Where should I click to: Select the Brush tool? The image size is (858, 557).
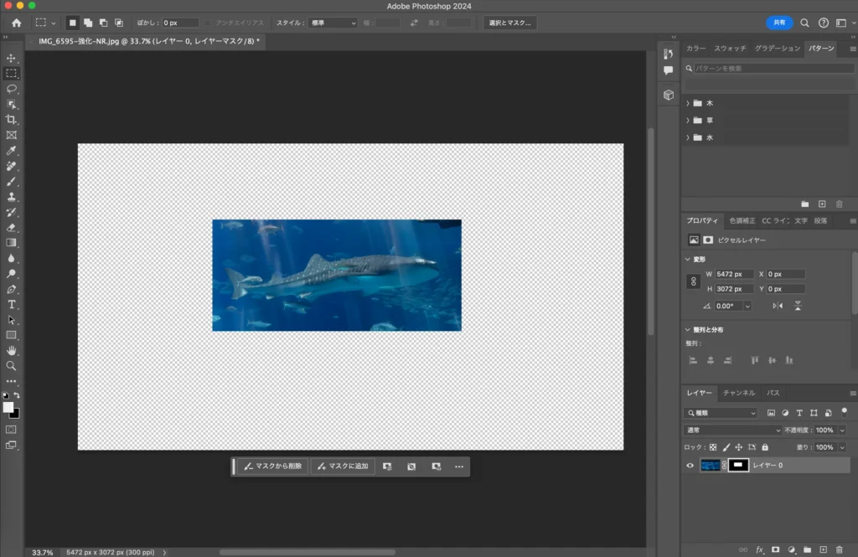(12, 181)
